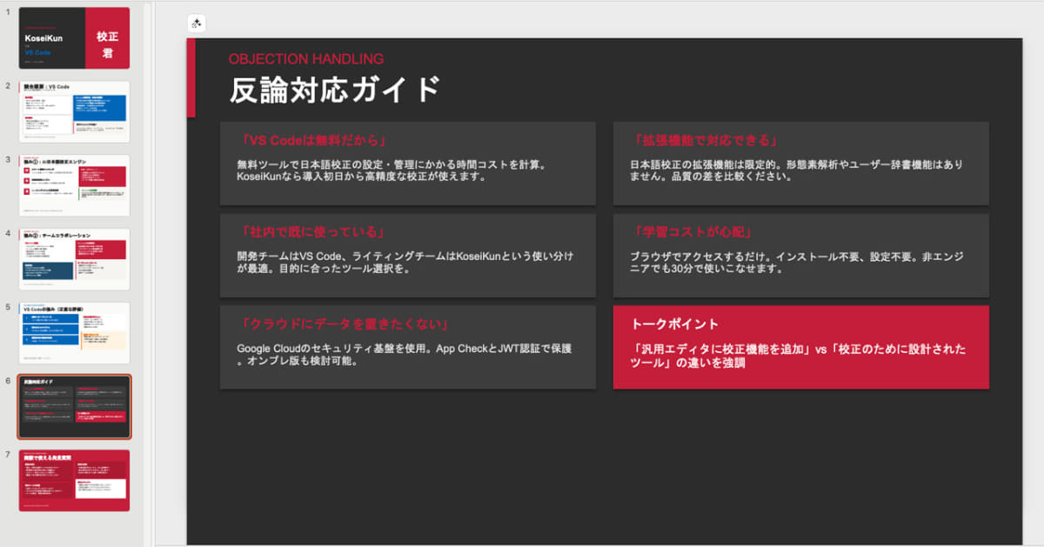Click the 「社内で既に使っている」 card
This screenshot has height=547, width=1044.
[406, 255]
